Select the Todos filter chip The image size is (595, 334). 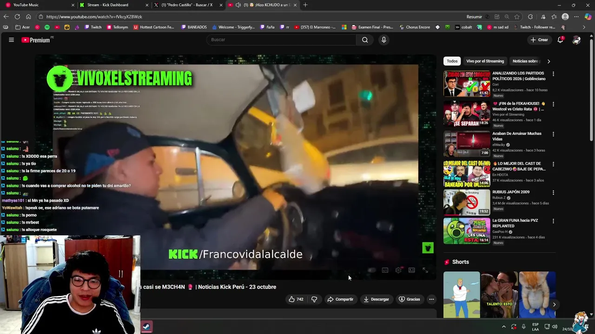452,61
